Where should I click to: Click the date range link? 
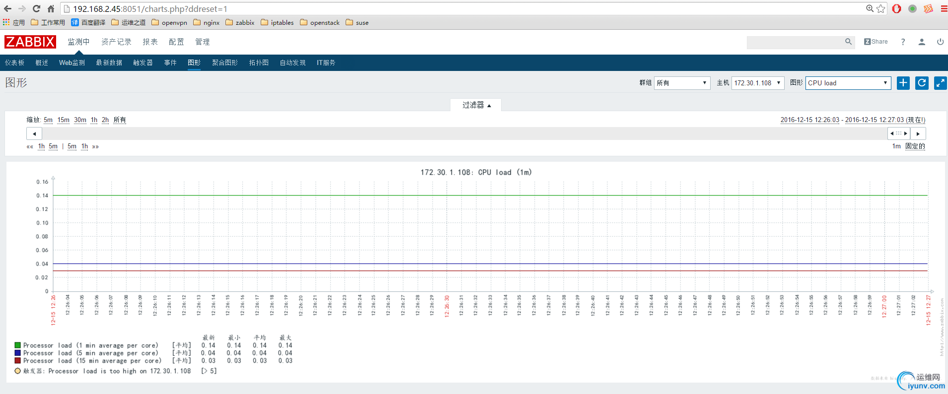tap(853, 120)
